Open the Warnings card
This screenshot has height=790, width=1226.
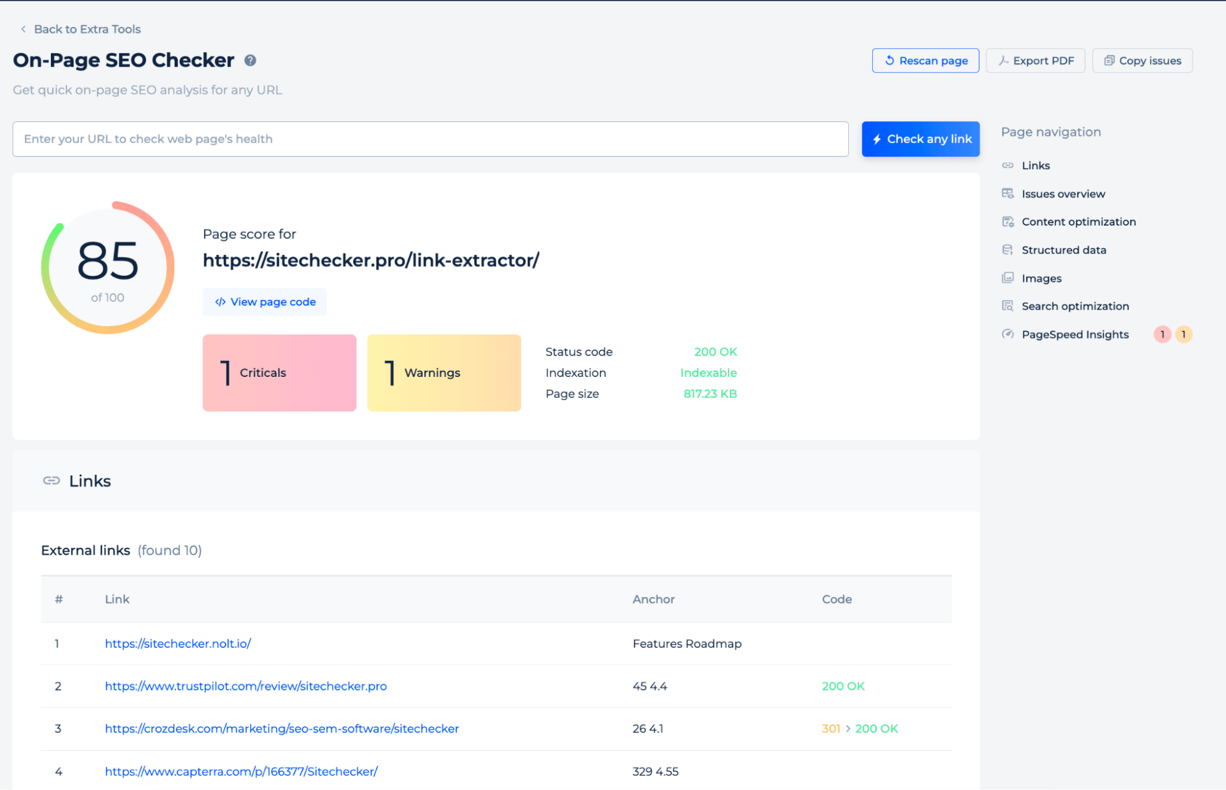click(x=444, y=373)
